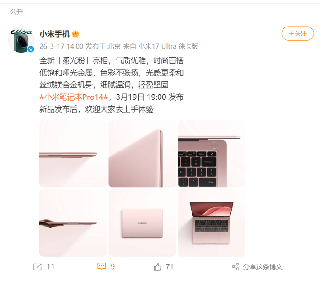
Task: Click the 公开 visibility label
Action: [16, 11]
